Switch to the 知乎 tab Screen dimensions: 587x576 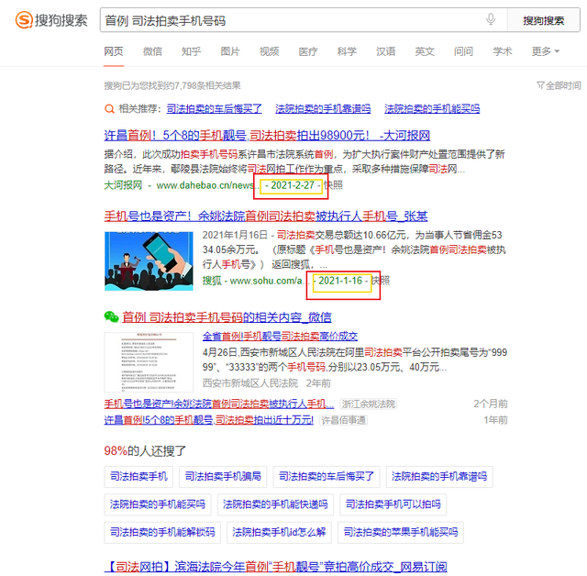click(x=191, y=51)
